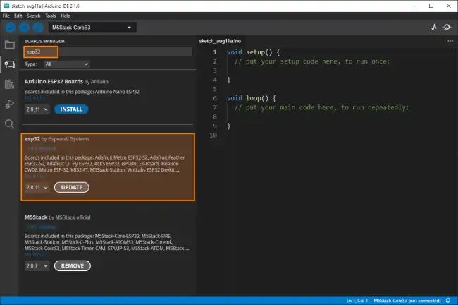The height and width of the screenshot is (305, 458).
Task: Click the Upload sketch toolbar button
Action: 24,28
